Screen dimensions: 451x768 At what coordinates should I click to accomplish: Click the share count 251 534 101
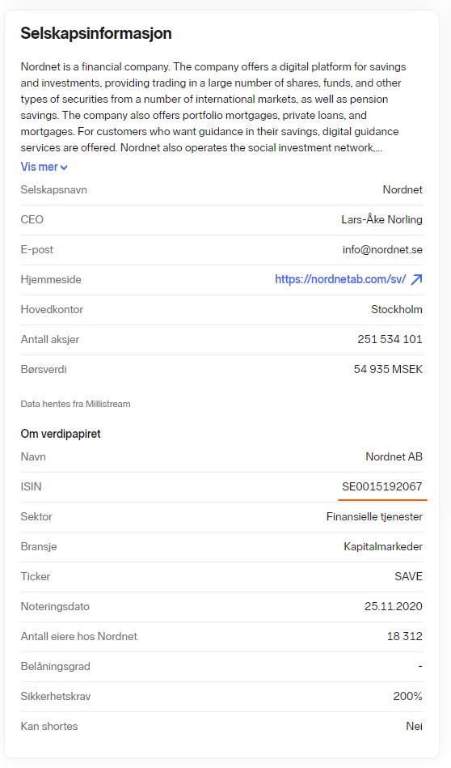390,339
